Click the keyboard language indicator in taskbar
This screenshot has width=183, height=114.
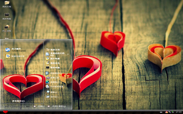pos(161,112)
